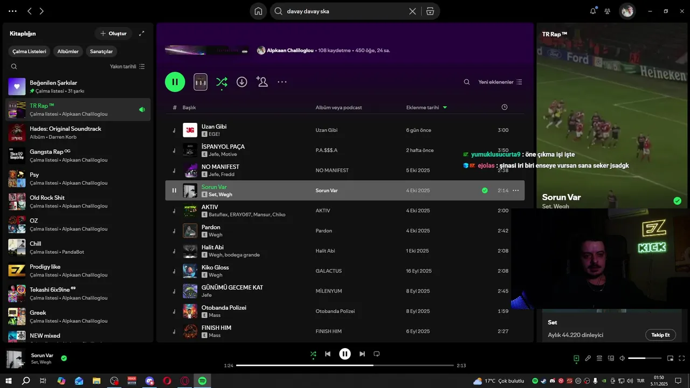Pause playback in the bottom player
The image size is (690, 388).
click(x=345, y=354)
